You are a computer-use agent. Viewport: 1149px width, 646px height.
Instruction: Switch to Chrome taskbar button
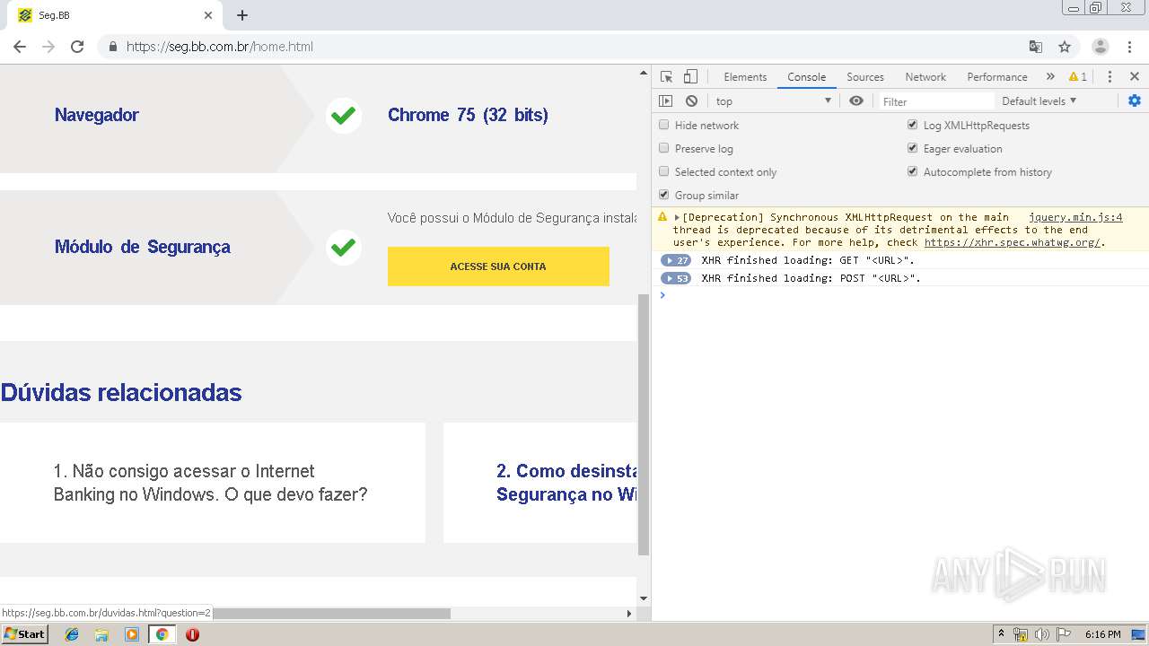[162, 634]
